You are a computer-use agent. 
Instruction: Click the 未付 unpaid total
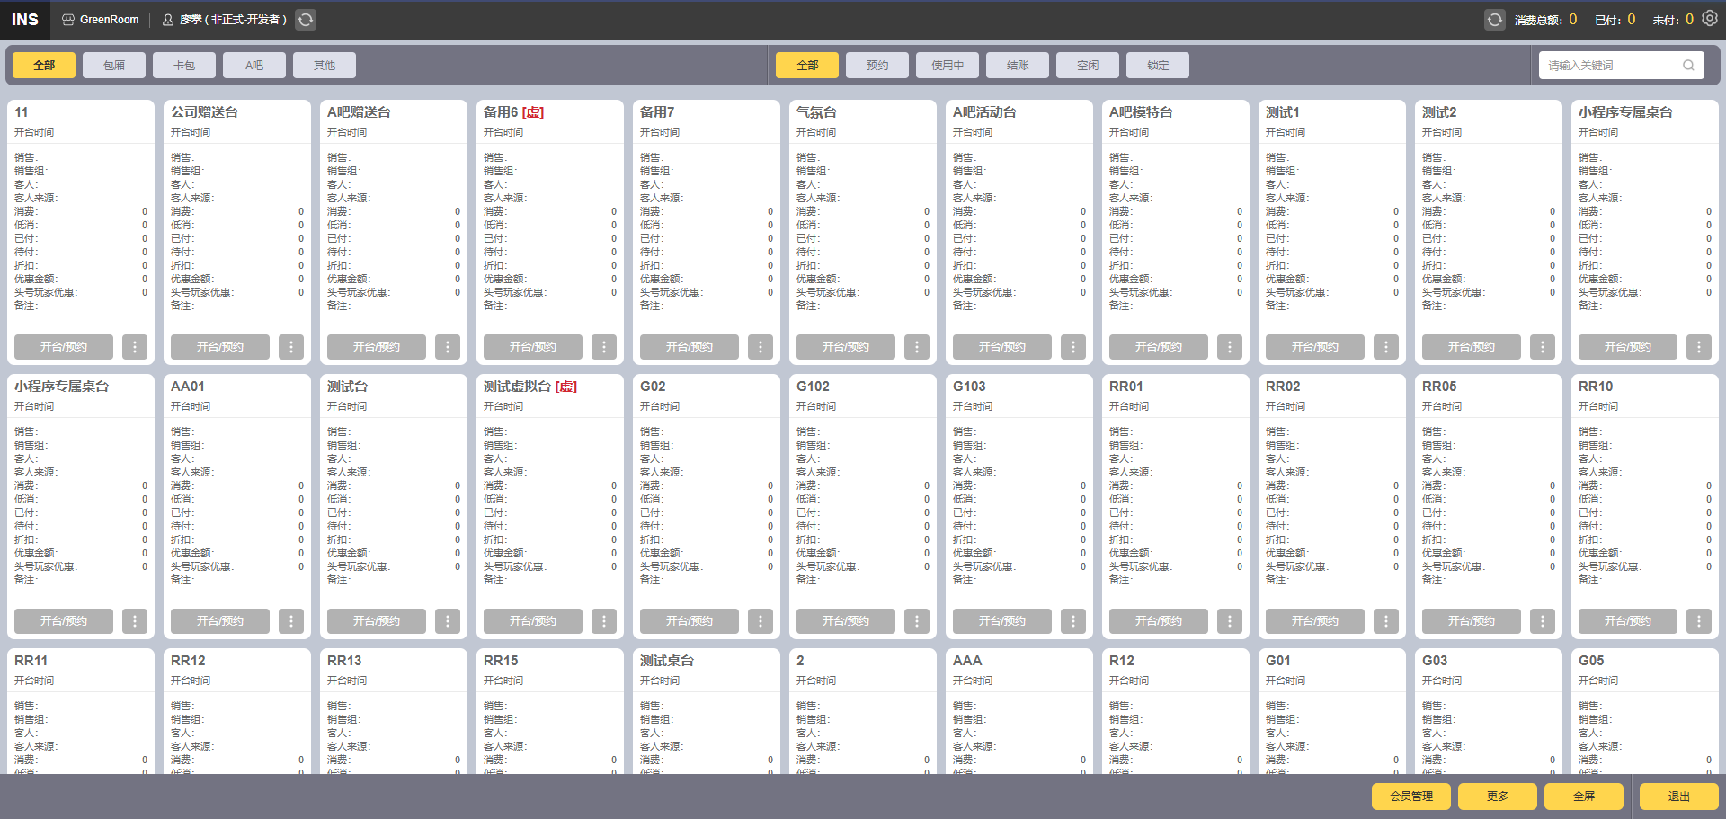coord(1673,20)
